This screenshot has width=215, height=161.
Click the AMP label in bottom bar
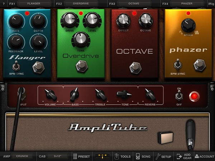6,156
